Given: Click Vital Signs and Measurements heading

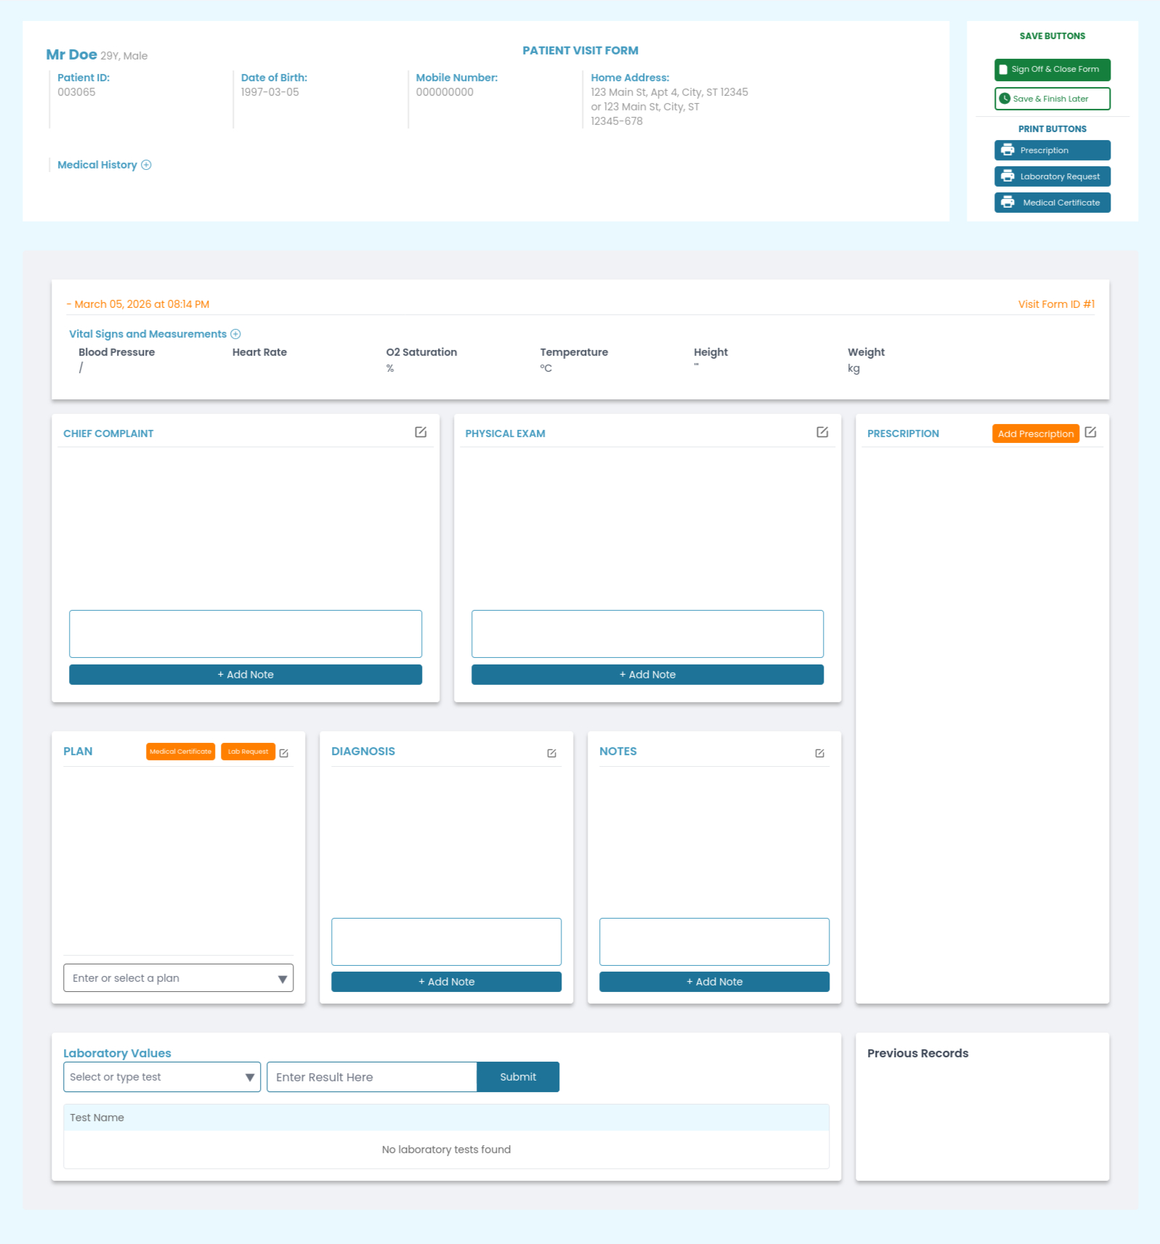Looking at the screenshot, I should (x=148, y=334).
